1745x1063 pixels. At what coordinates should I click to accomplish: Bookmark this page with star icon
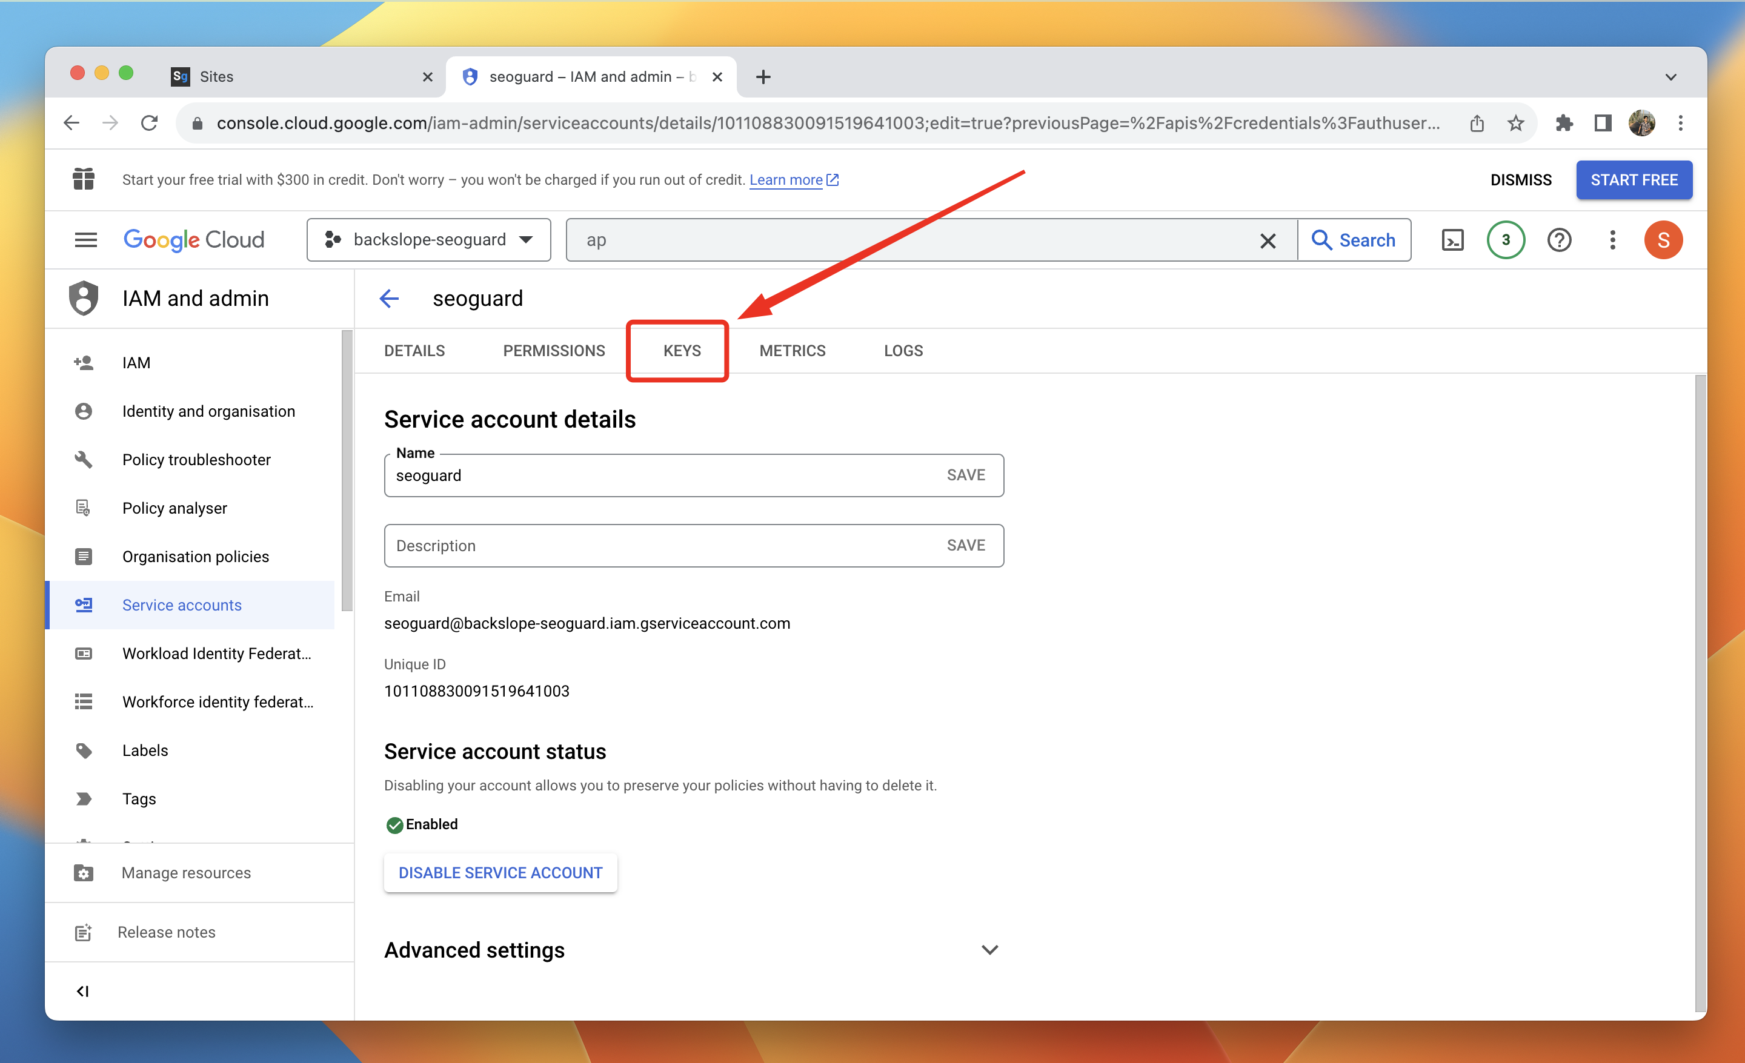click(x=1515, y=123)
